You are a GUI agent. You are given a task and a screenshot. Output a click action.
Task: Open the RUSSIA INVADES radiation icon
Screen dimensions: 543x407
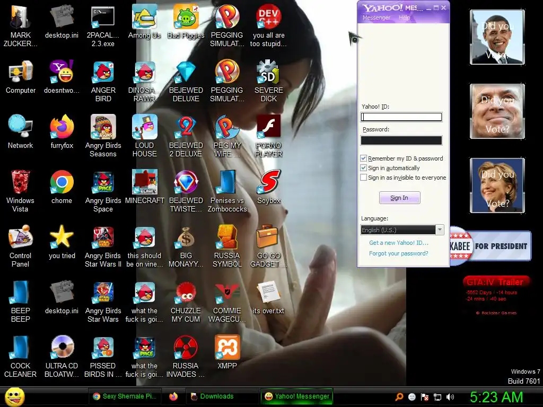(186, 356)
